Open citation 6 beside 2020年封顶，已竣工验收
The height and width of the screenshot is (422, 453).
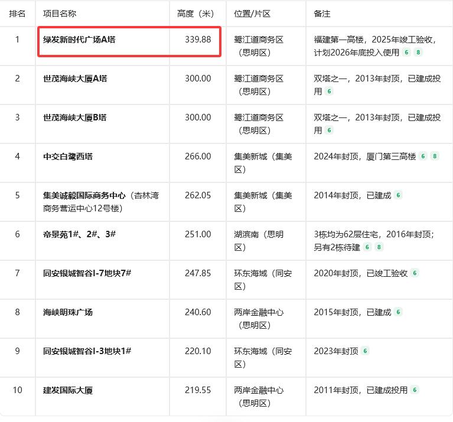415,273
